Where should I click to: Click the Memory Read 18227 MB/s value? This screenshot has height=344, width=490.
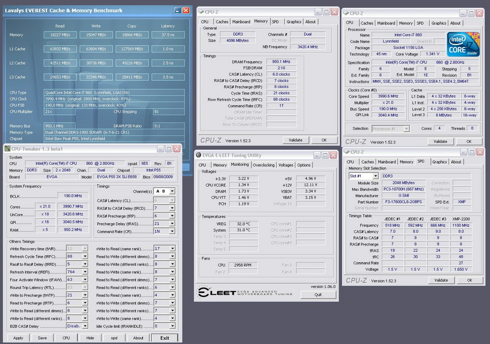(x=60, y=35)
